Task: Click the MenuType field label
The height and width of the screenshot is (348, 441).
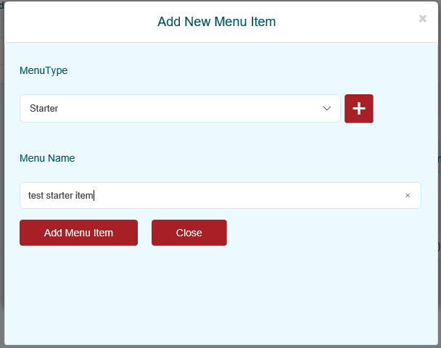Action: pyautogui.click(x=44, y=70)
